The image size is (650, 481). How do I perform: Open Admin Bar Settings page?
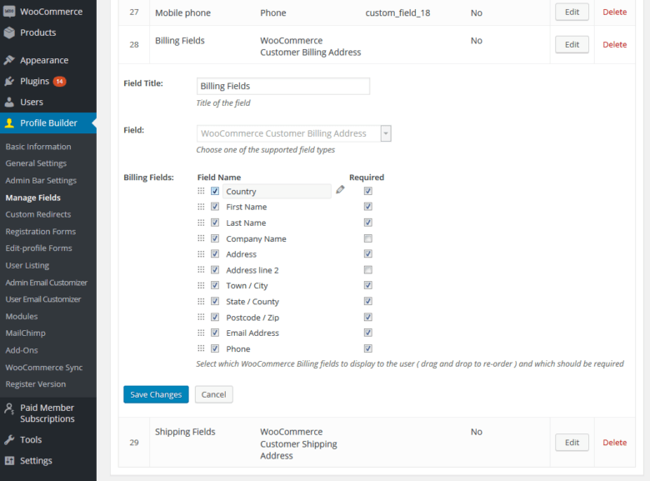coord(41,180)
